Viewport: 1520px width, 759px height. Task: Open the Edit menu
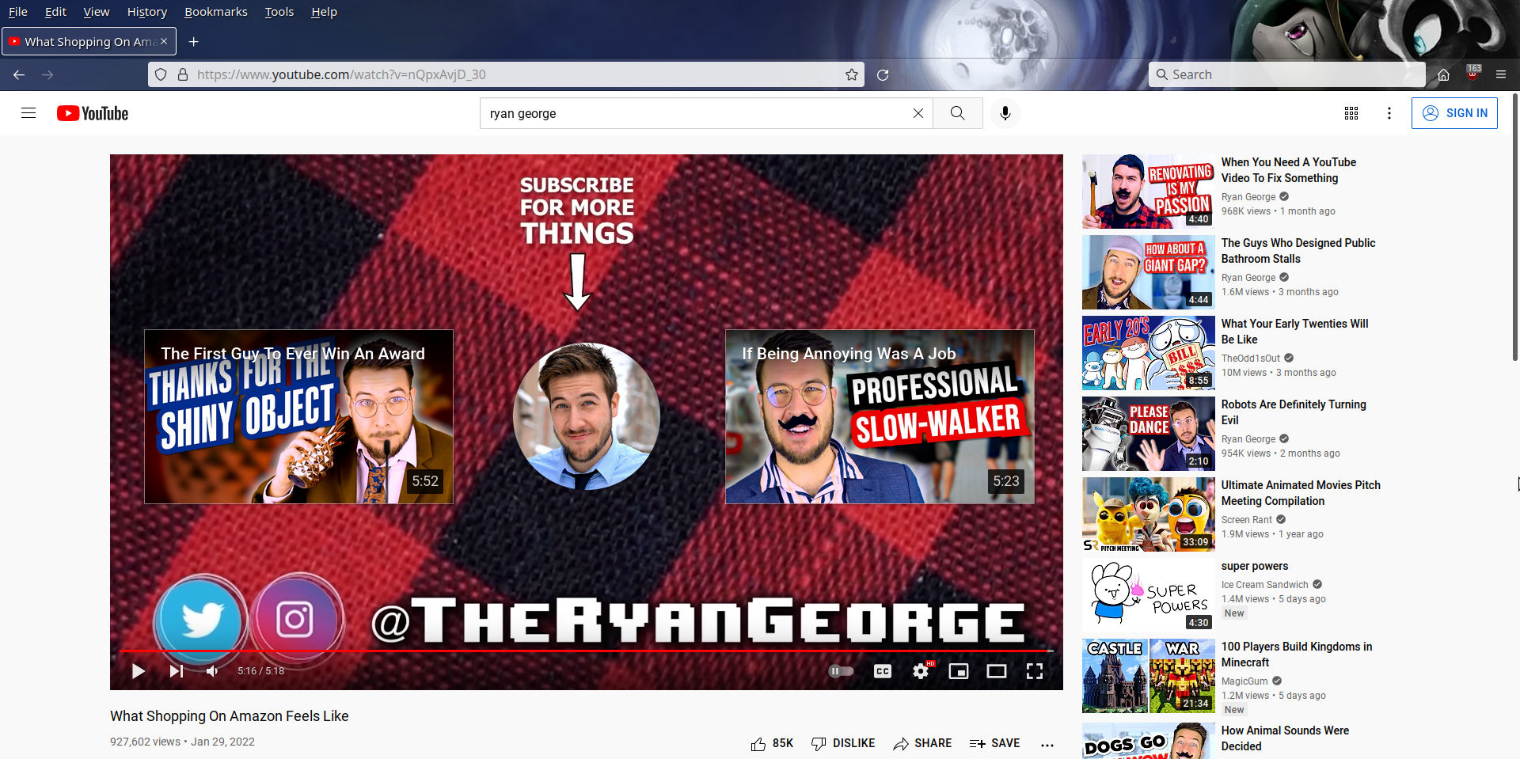point(55,12)
